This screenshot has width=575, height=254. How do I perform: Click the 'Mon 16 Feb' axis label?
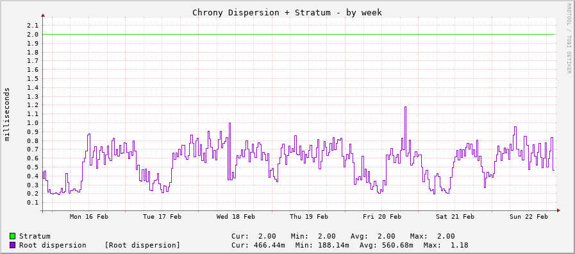click(88, 217)
